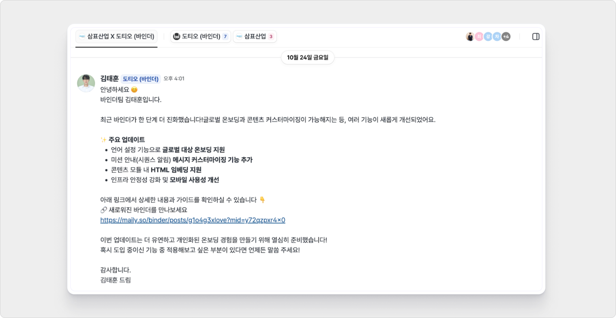Click the red badge showing 3
Image resolution: width=616 pixels, height=318 pixels.
[x=271, y=36]
